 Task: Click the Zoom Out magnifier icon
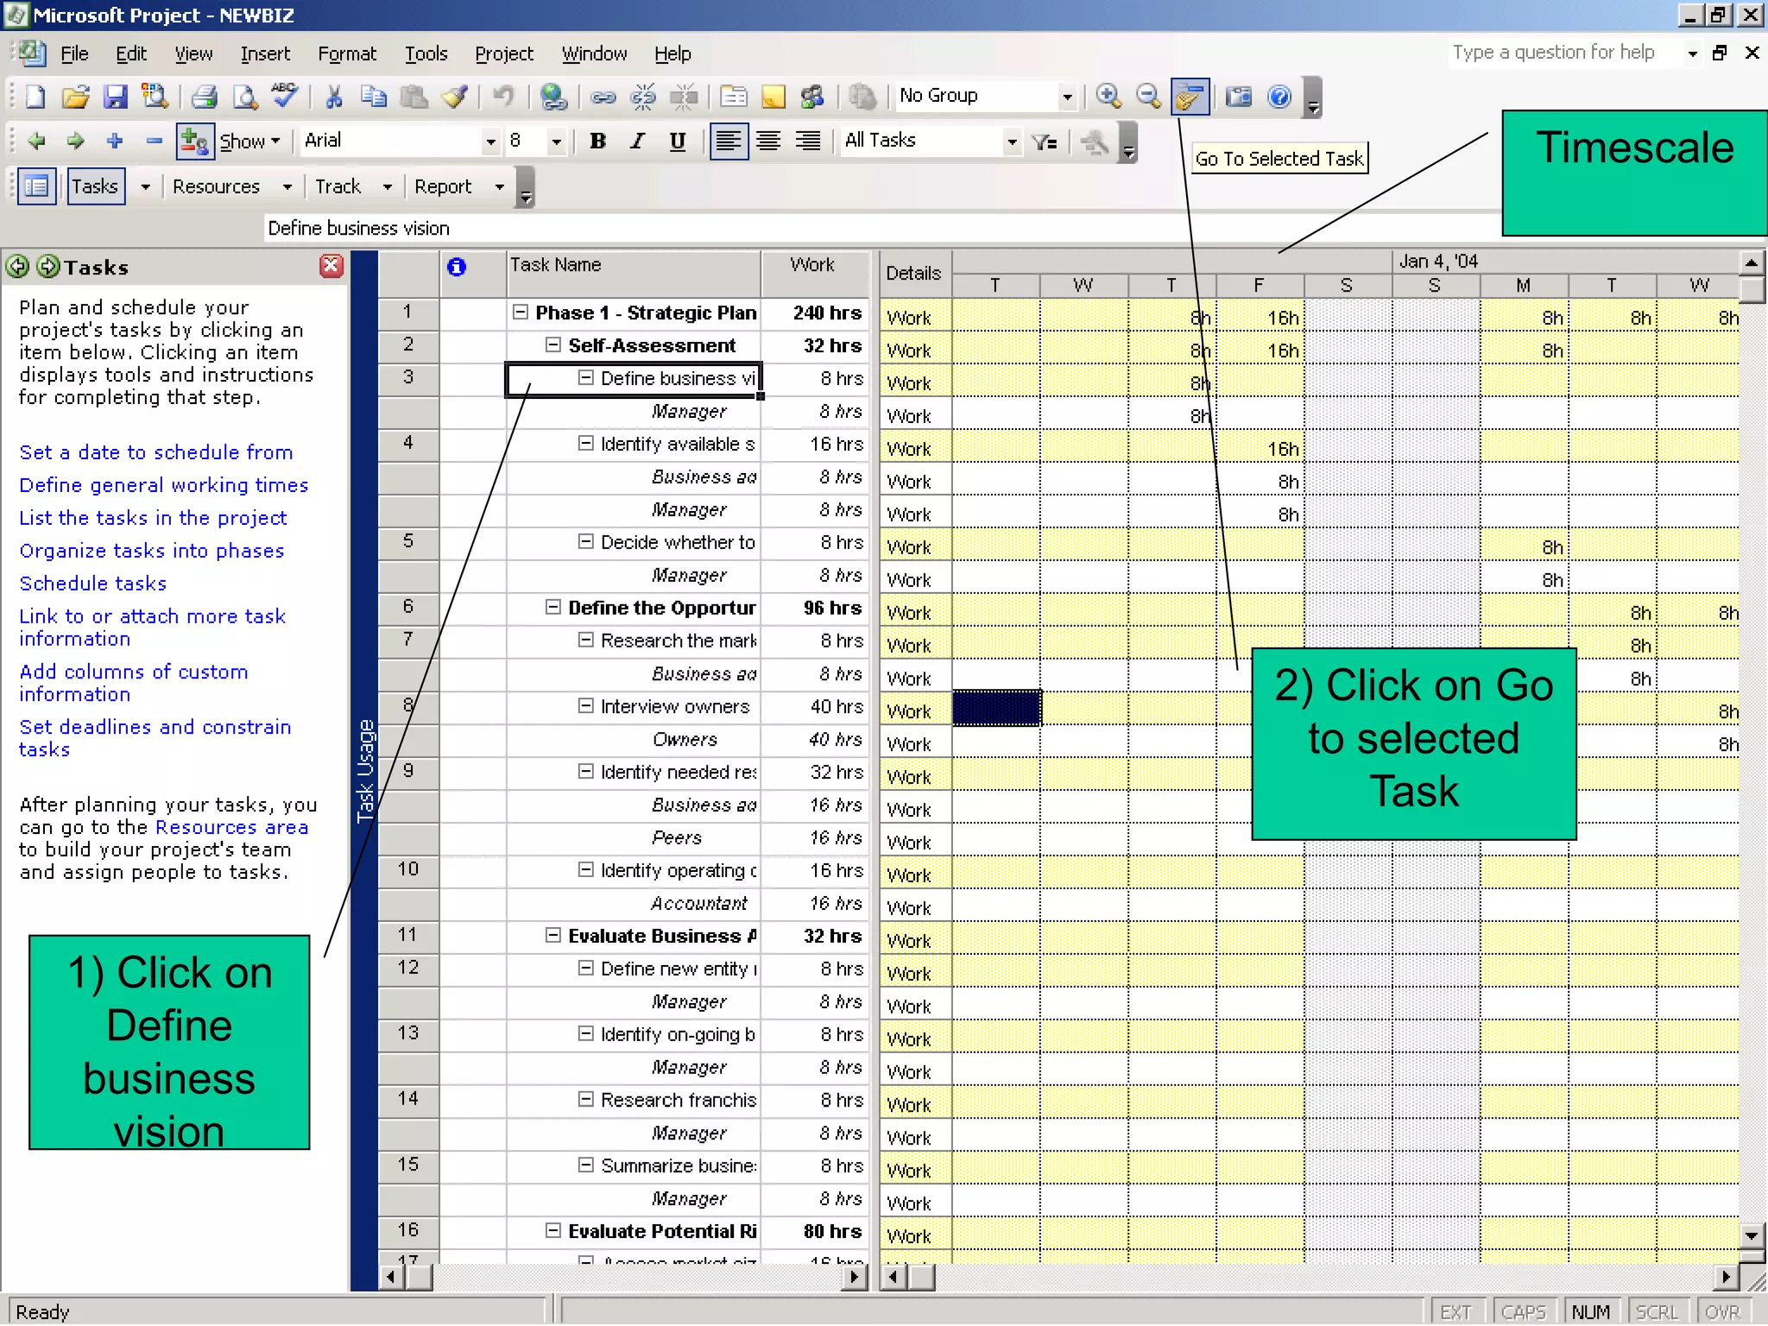click(1148, 96)
